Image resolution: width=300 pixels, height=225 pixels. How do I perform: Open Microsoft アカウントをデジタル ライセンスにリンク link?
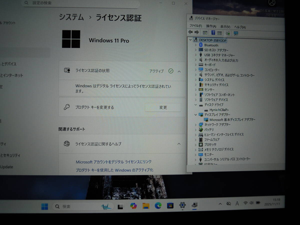113,162
